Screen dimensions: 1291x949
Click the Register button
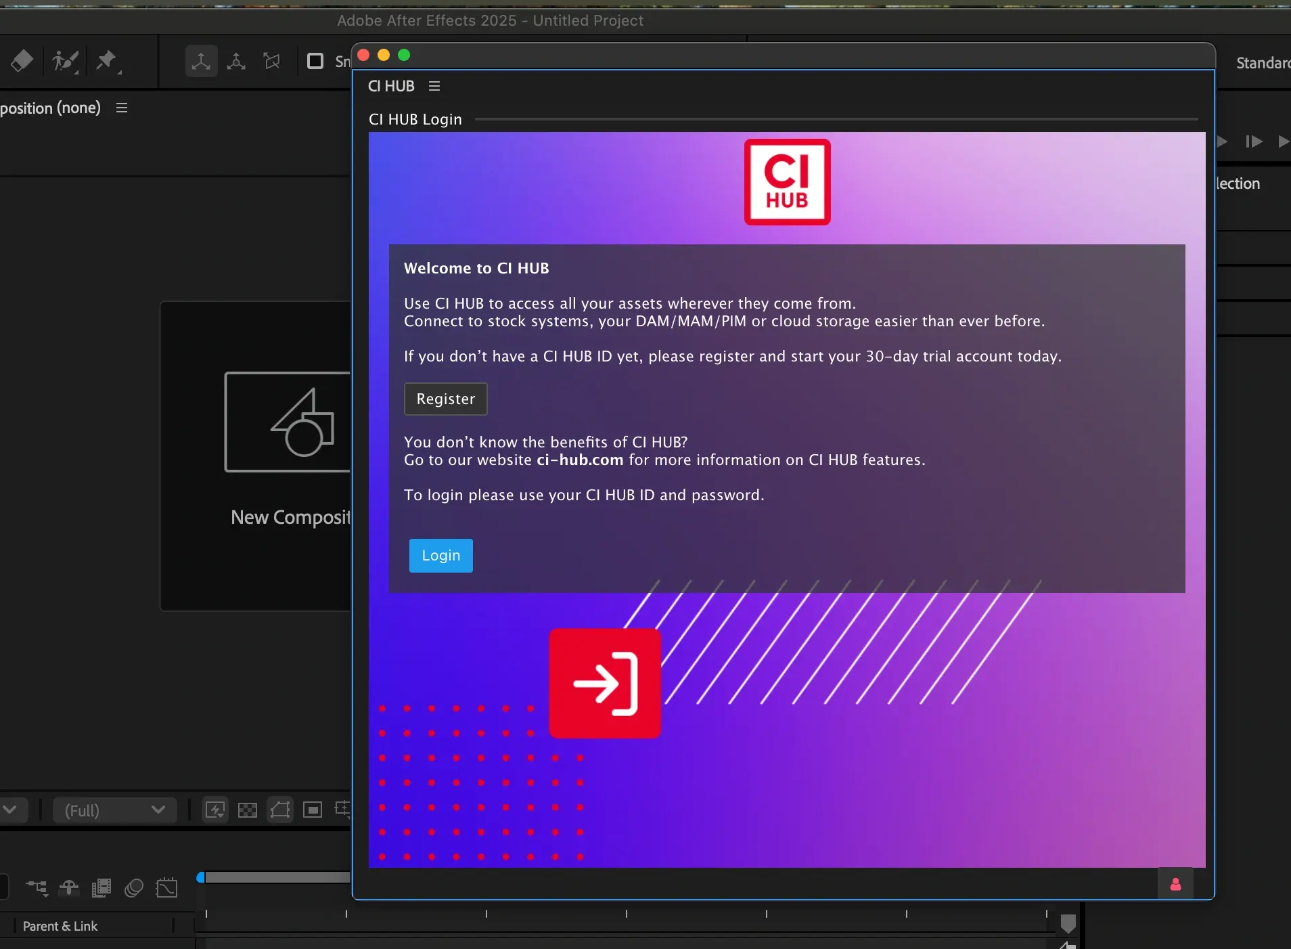pyautogui.click(x=446, y=399)
